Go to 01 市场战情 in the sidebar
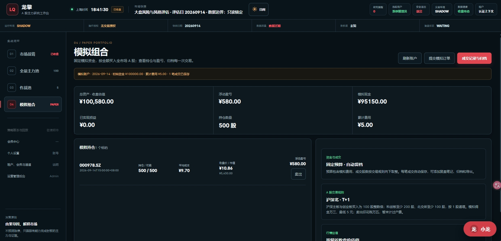This screenshot has width=501, height=241. (33, 54)
